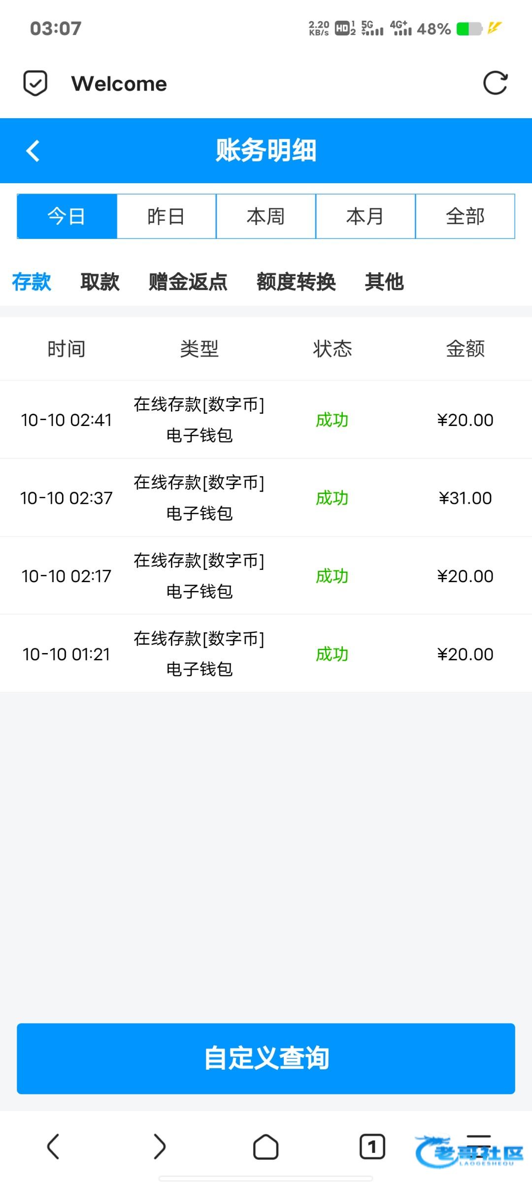Open the 其他 category tab

[x=384, y=282]
